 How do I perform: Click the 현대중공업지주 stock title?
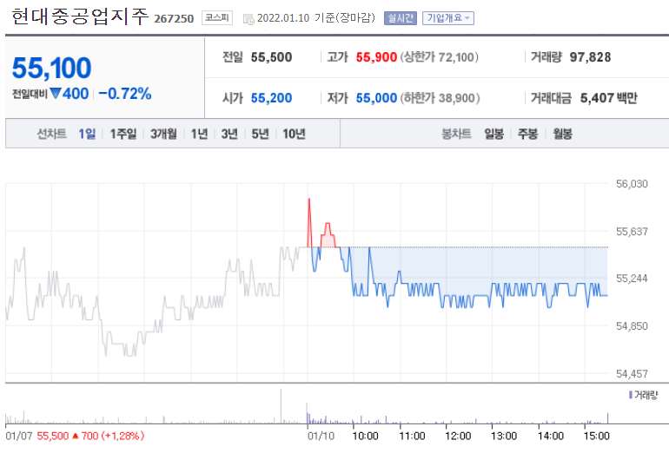click(80, 16)
